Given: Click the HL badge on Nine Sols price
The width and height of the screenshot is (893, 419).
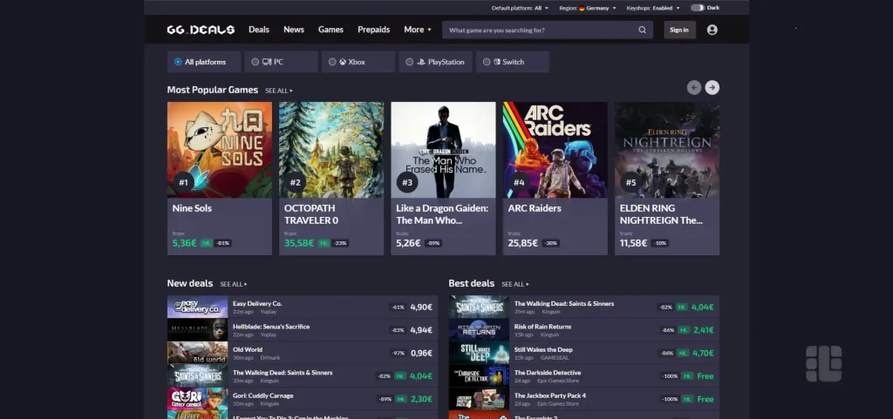Looking at the screenshot, I should [x=206, y=243].
